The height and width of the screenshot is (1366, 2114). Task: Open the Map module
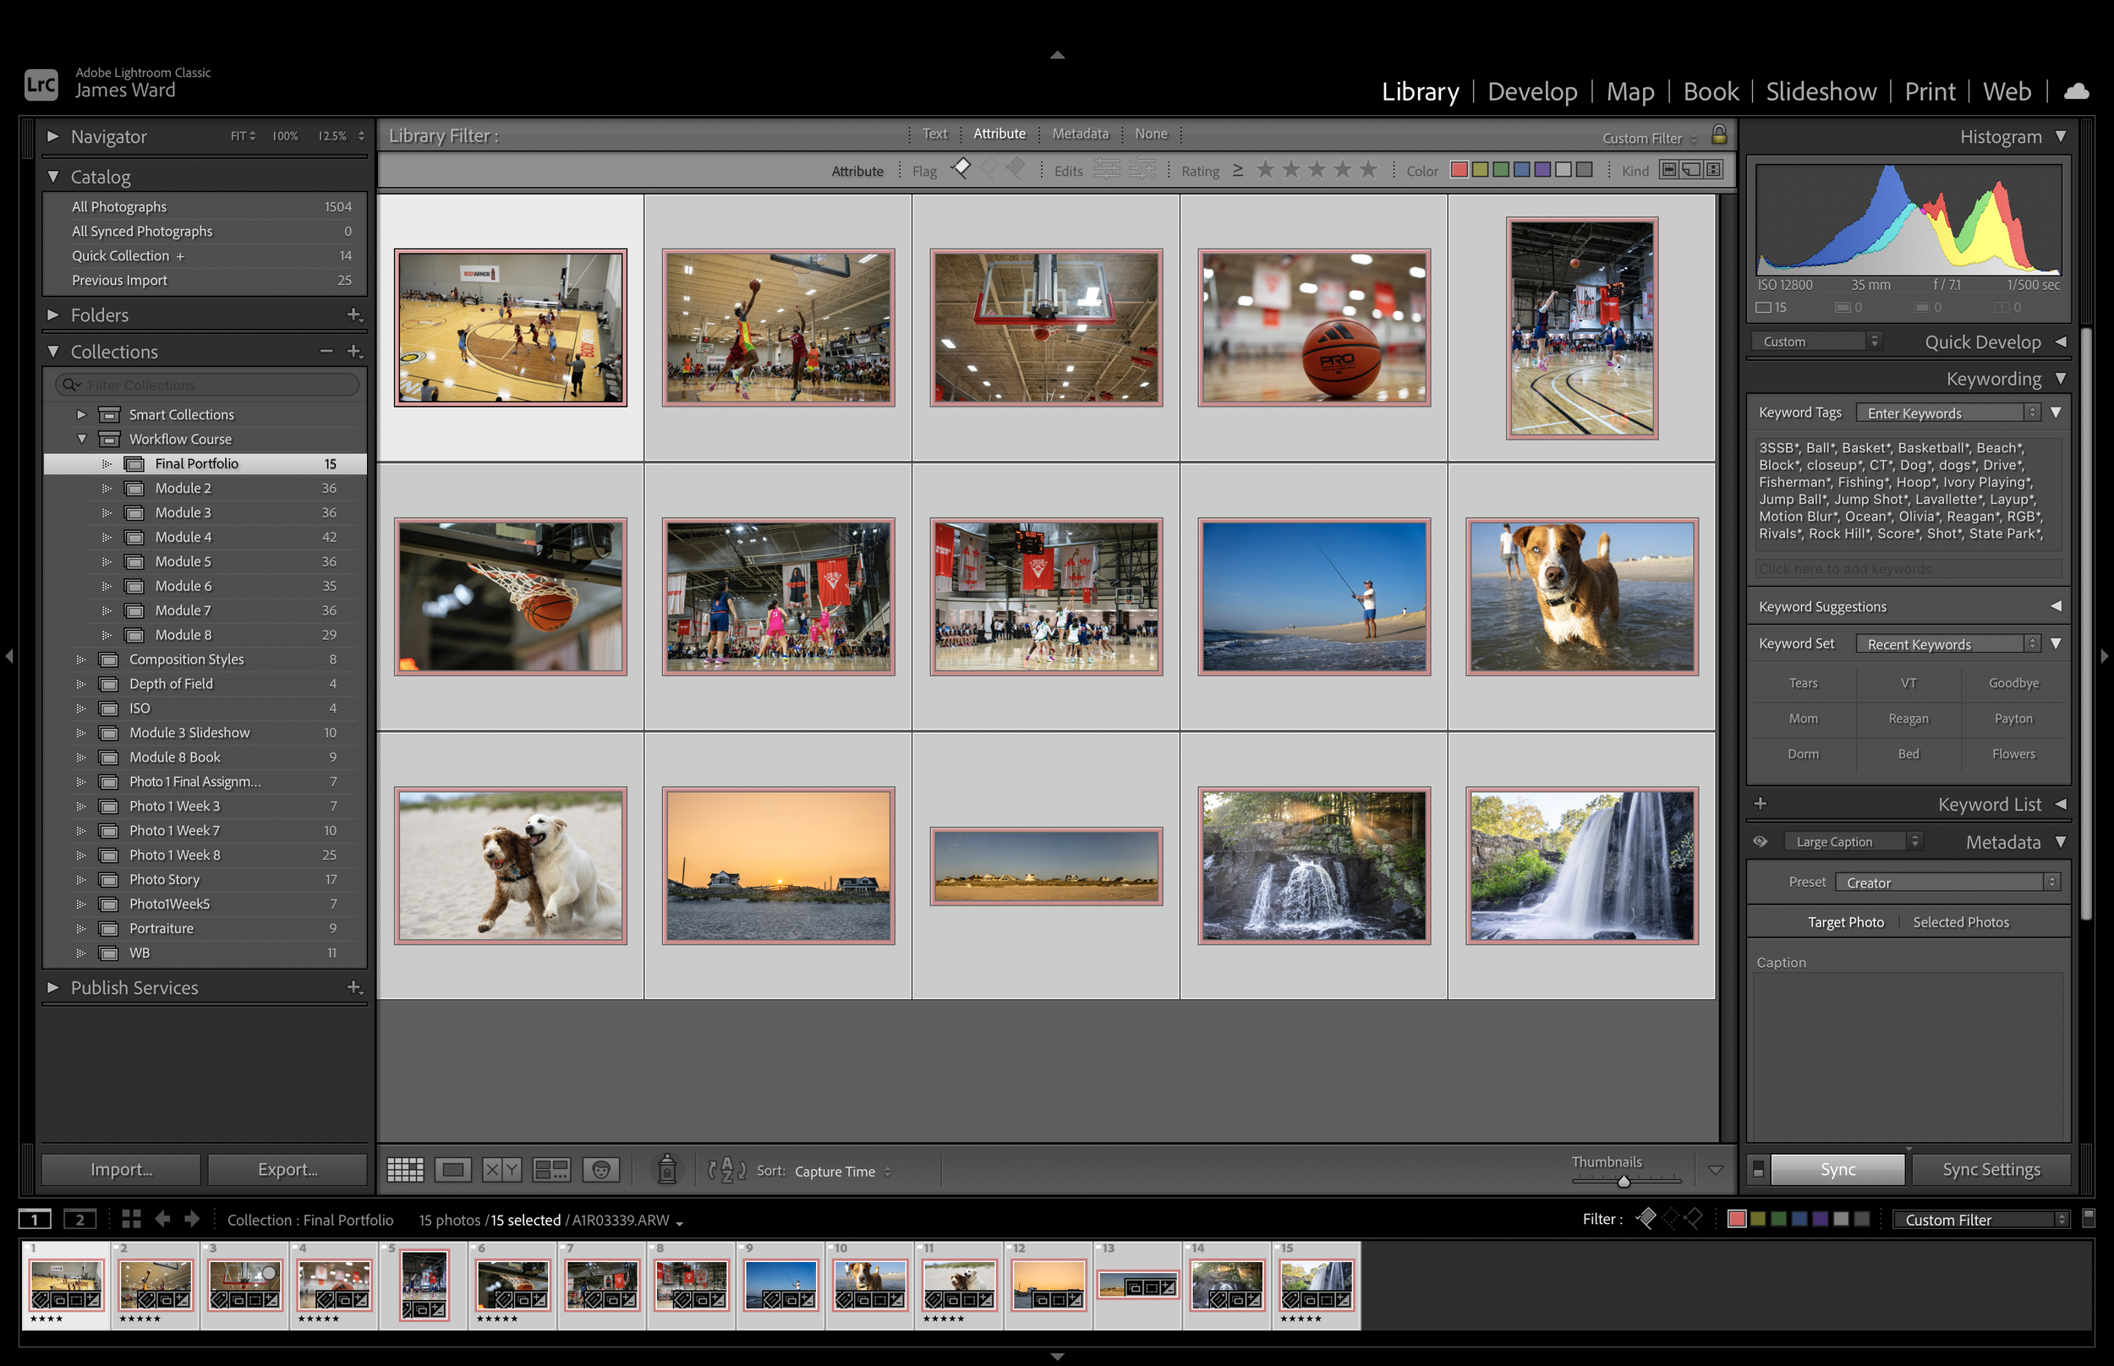coord(1629,91)
